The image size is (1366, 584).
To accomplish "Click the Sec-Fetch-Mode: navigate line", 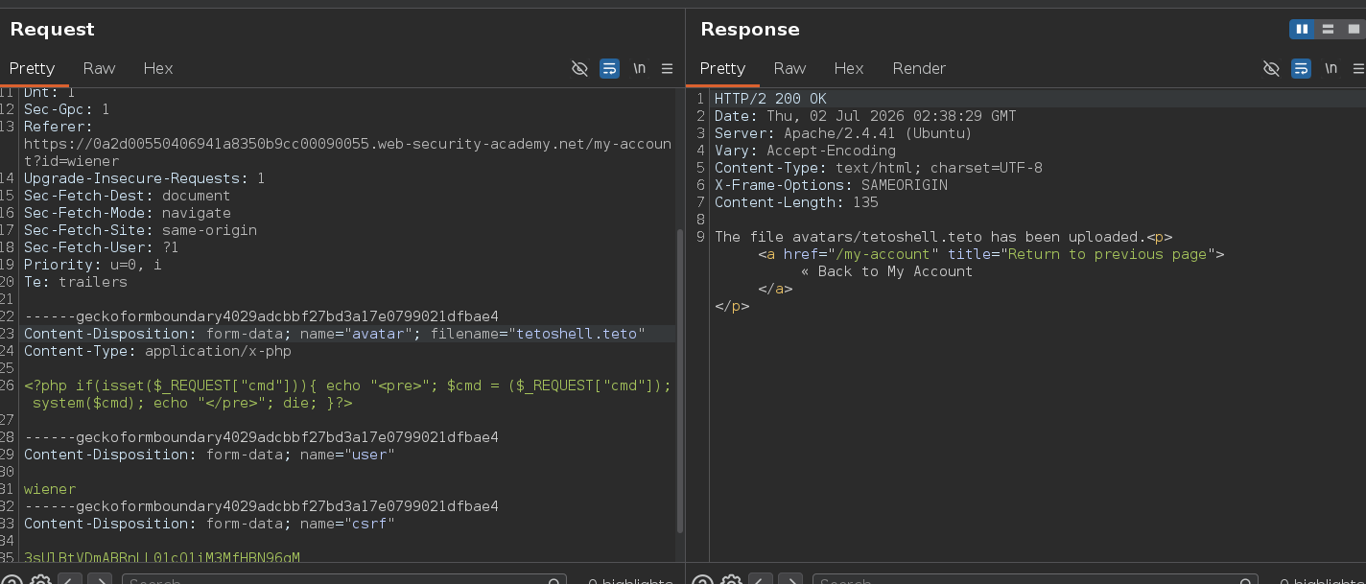I will tap(127, 213).
